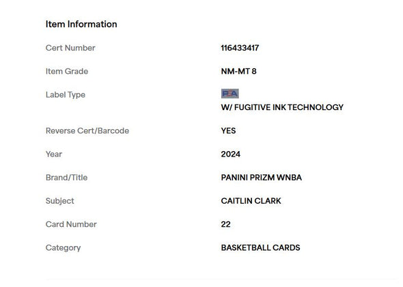Click the NM-MT 8 grade value
This screenshot has width=403, height=287.
(238, 71)
